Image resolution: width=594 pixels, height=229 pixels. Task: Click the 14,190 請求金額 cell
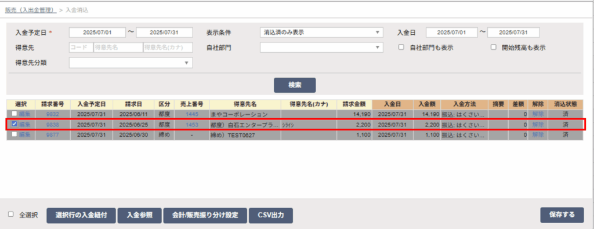point(354,114)
